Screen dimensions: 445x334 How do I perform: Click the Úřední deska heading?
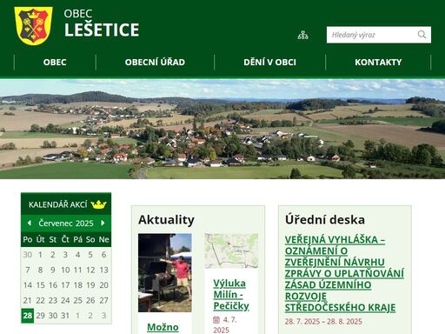click(x=325, y=220)
